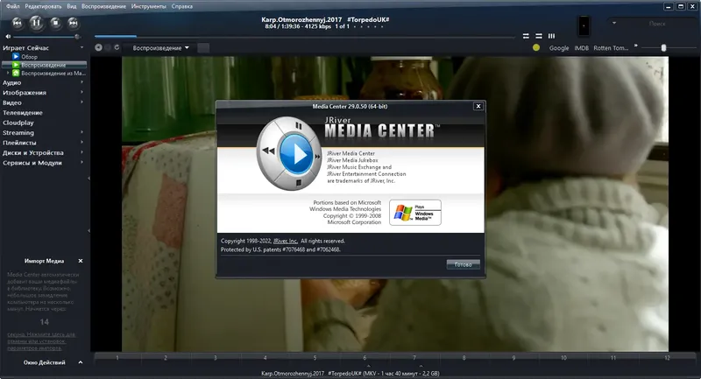Go back using the round back arrow
701x379 pixels.
[98, 47]
